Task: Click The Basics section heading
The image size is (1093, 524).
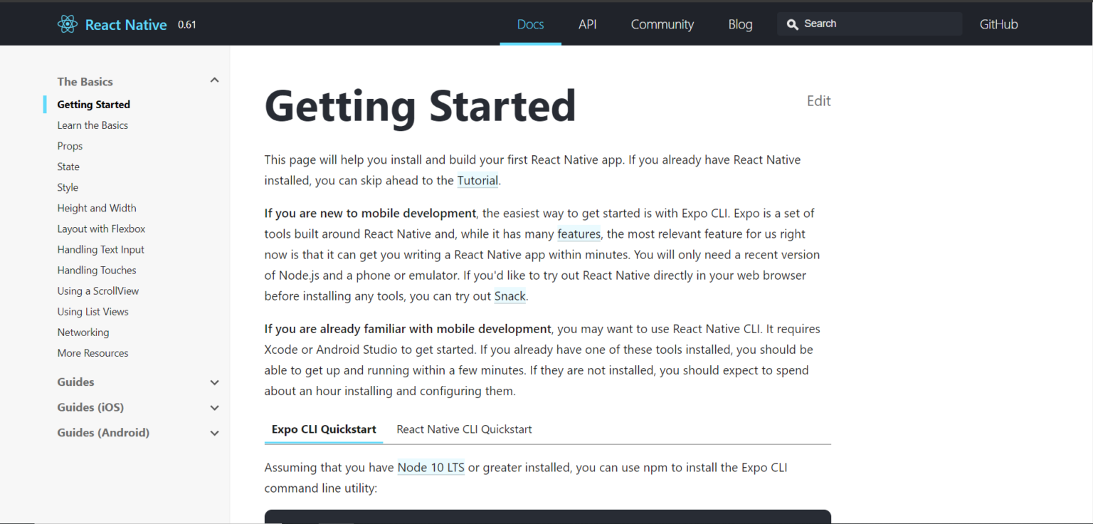Action: click(x=85, y=81)
